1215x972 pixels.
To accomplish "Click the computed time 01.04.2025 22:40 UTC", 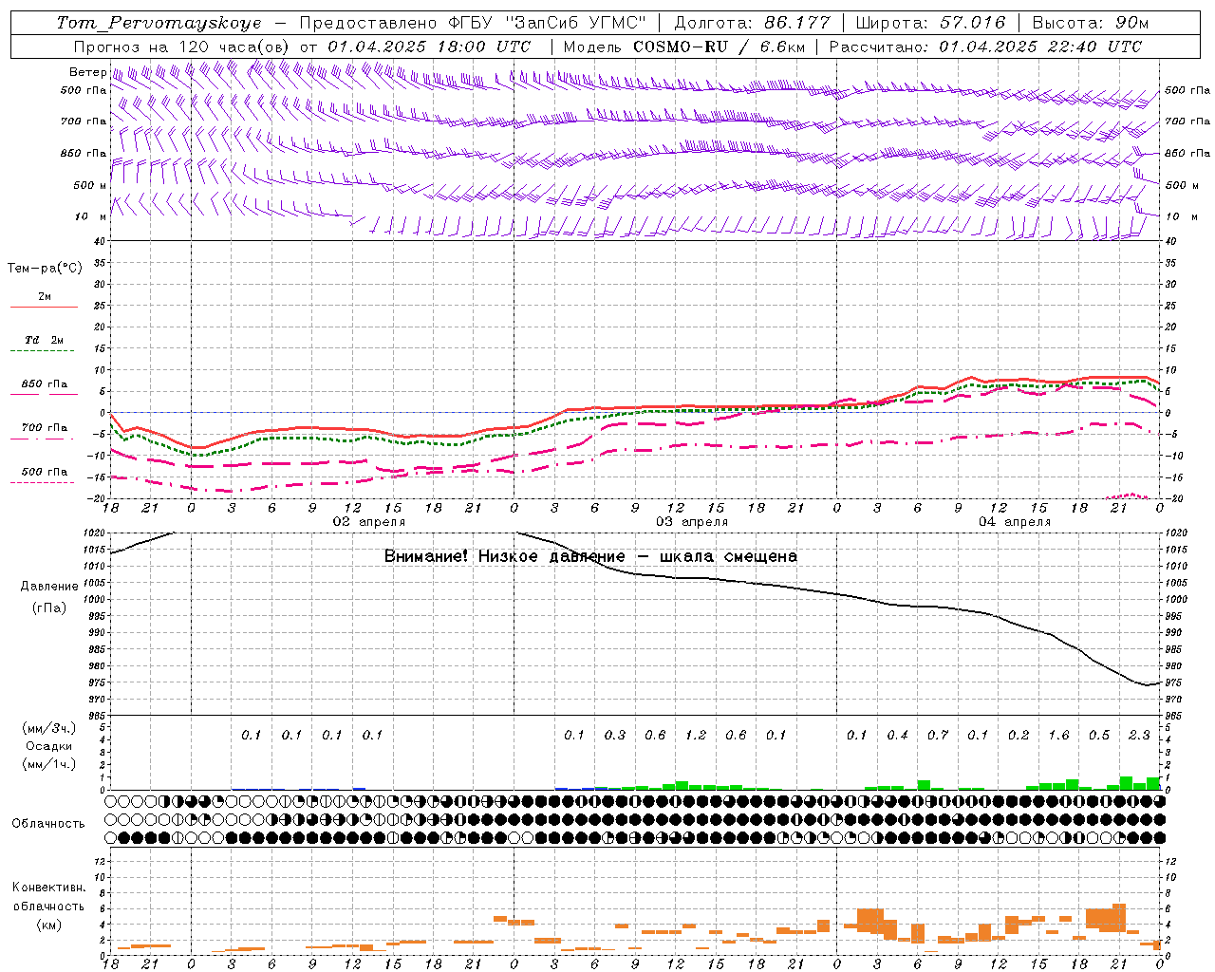I will pyautogui.click(x=1040, y=47).
